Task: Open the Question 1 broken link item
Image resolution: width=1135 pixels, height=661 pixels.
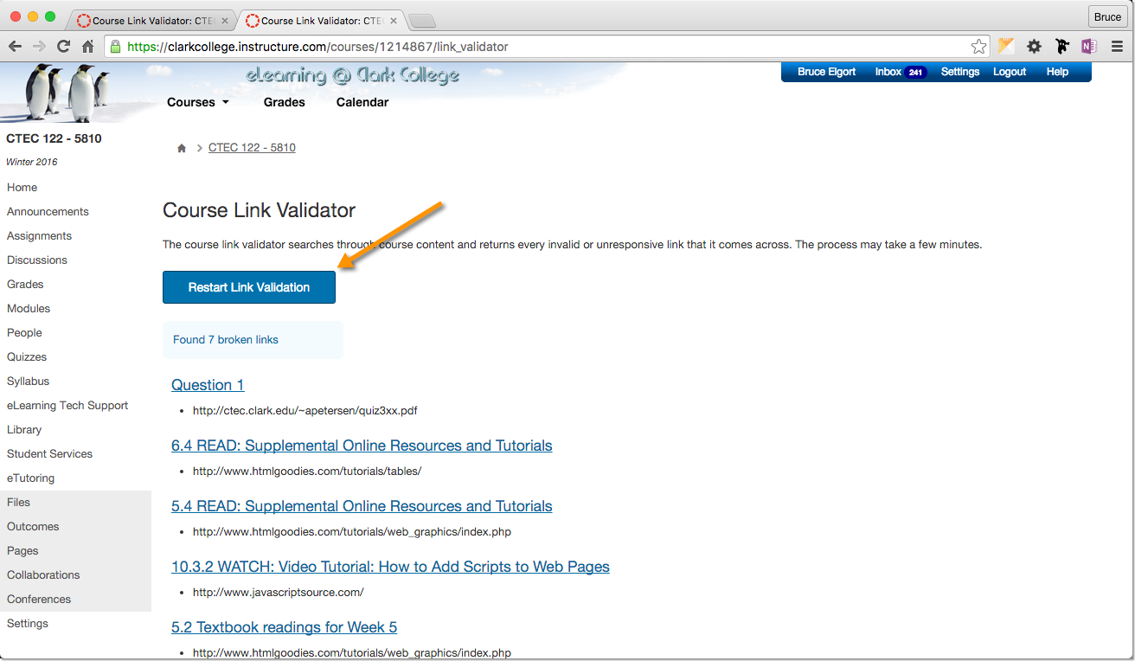Action: click(x=208, y=385)
